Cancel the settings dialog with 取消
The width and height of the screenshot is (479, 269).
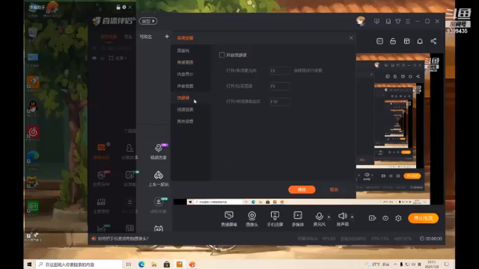[334, 189]
